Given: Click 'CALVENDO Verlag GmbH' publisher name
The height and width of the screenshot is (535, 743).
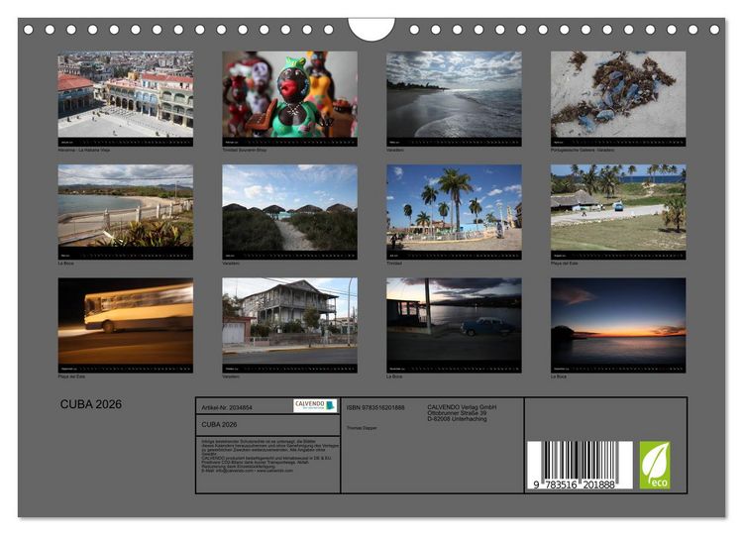Looking at the screenshot, I should tap(462, 407).
